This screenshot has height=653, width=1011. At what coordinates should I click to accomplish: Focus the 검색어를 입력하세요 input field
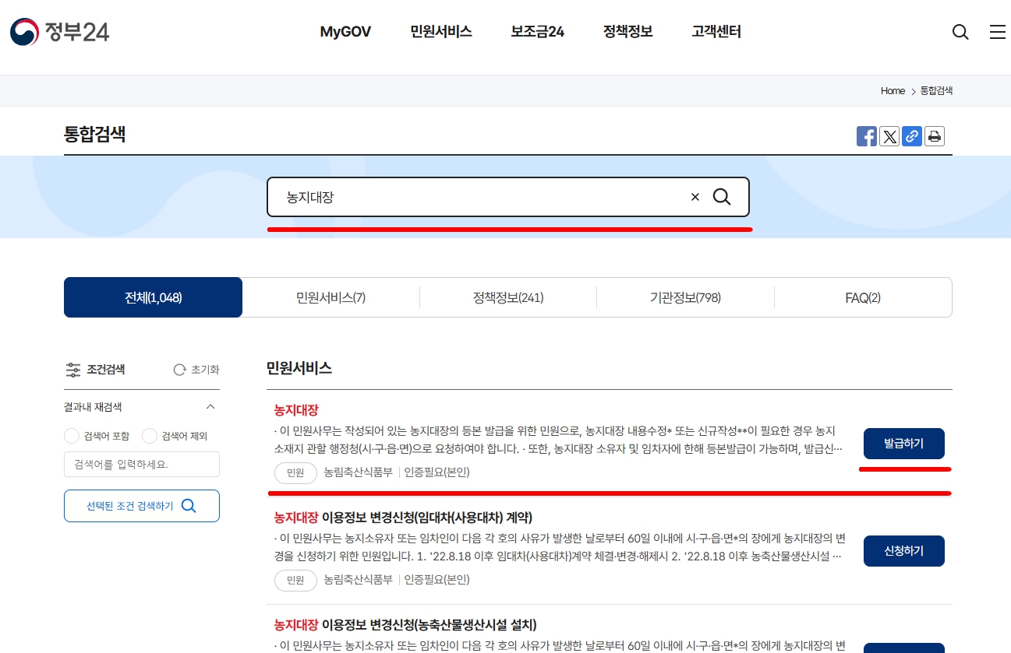click(x=142, y=465)
